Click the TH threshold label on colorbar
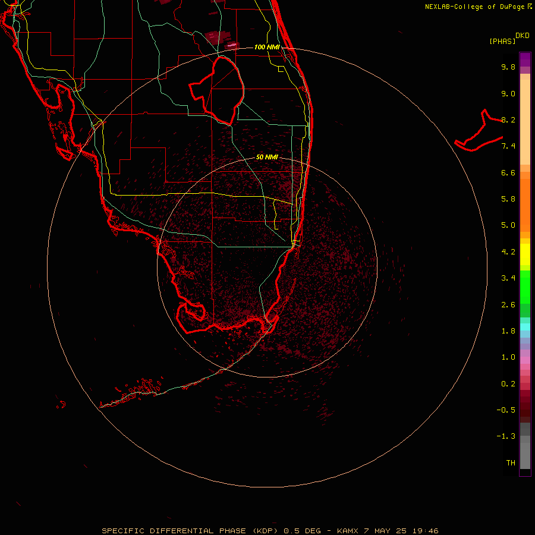Viewport: 535px width, 535px height. click(511, 463)
